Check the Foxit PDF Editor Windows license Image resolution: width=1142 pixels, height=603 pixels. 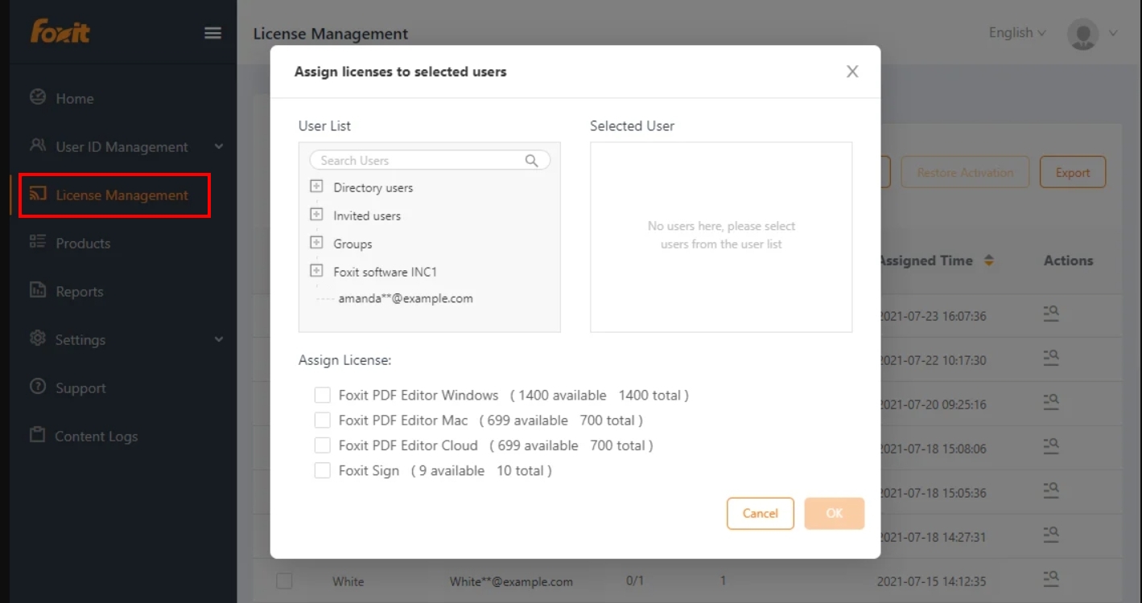[323, 395]
